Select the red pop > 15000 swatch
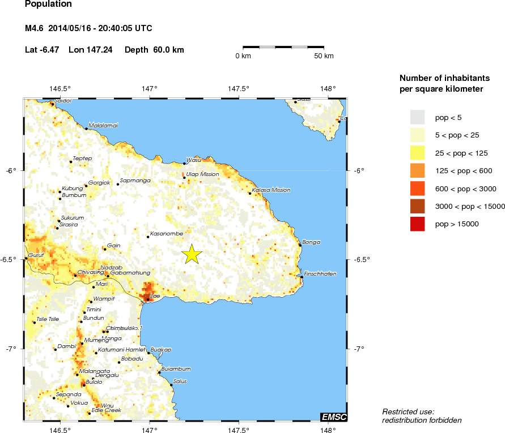The height and width of the screenshot is (433, 505). [x=417, y=224]
